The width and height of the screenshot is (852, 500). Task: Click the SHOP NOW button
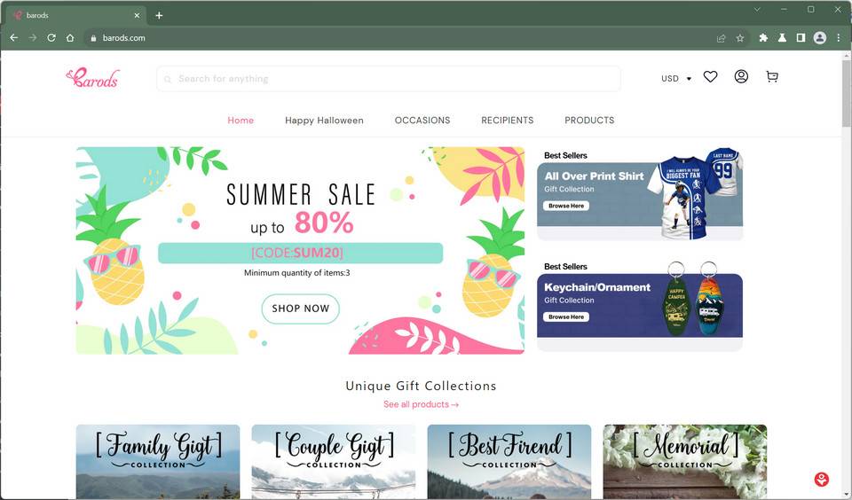coord(301,309)
